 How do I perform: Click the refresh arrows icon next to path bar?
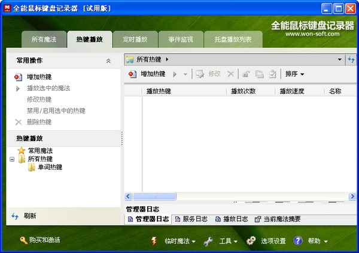351,60
